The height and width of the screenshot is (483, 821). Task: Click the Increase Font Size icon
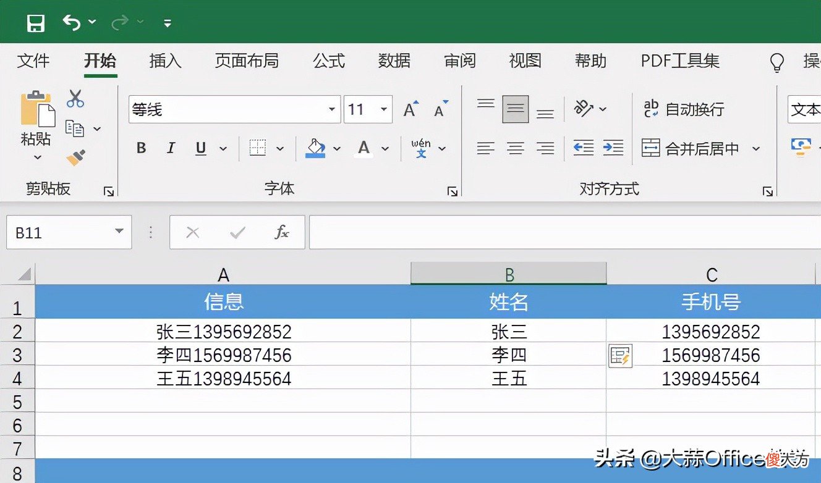(x=410, y=109)
